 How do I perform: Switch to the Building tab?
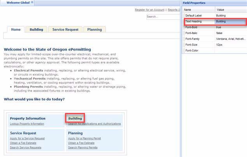pyautogui.click(x=37, y=30)
